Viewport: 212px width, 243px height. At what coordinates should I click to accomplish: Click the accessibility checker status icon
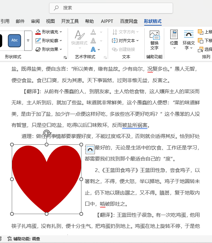10,239
